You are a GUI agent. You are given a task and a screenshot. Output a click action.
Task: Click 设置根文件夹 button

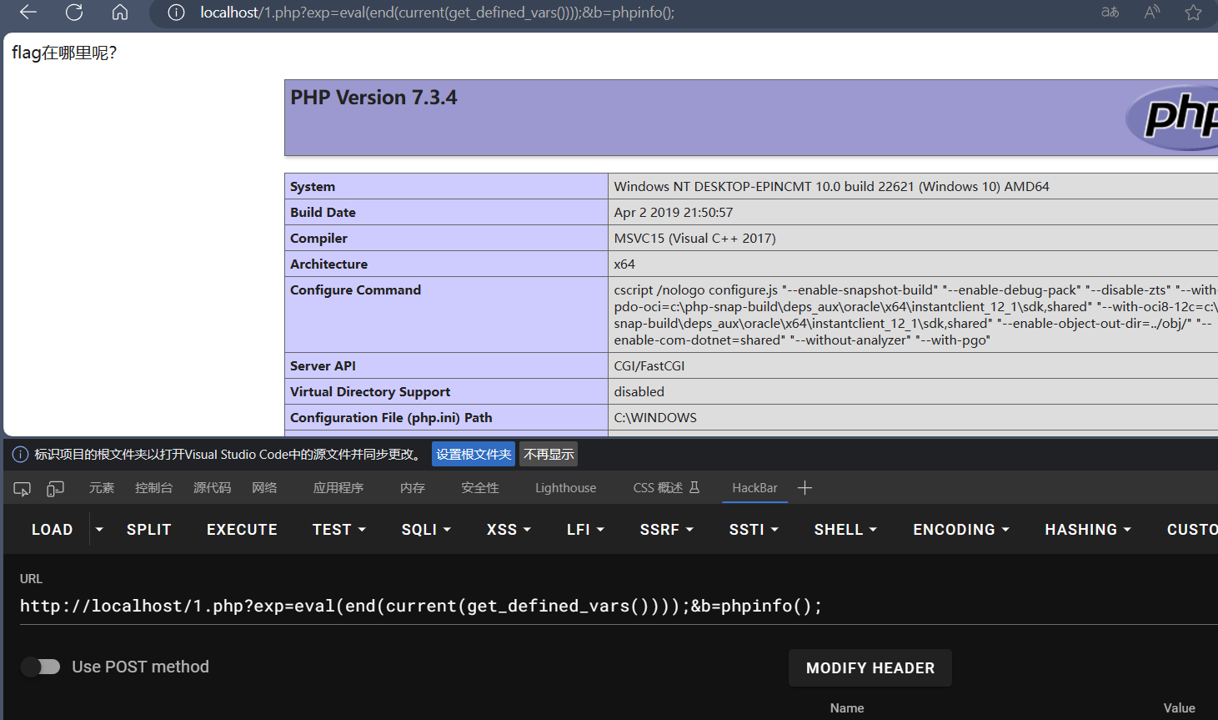474,454
